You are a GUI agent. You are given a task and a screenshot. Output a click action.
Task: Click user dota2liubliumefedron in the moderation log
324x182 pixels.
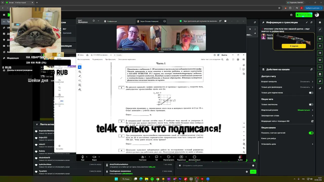tap(119, 165)
